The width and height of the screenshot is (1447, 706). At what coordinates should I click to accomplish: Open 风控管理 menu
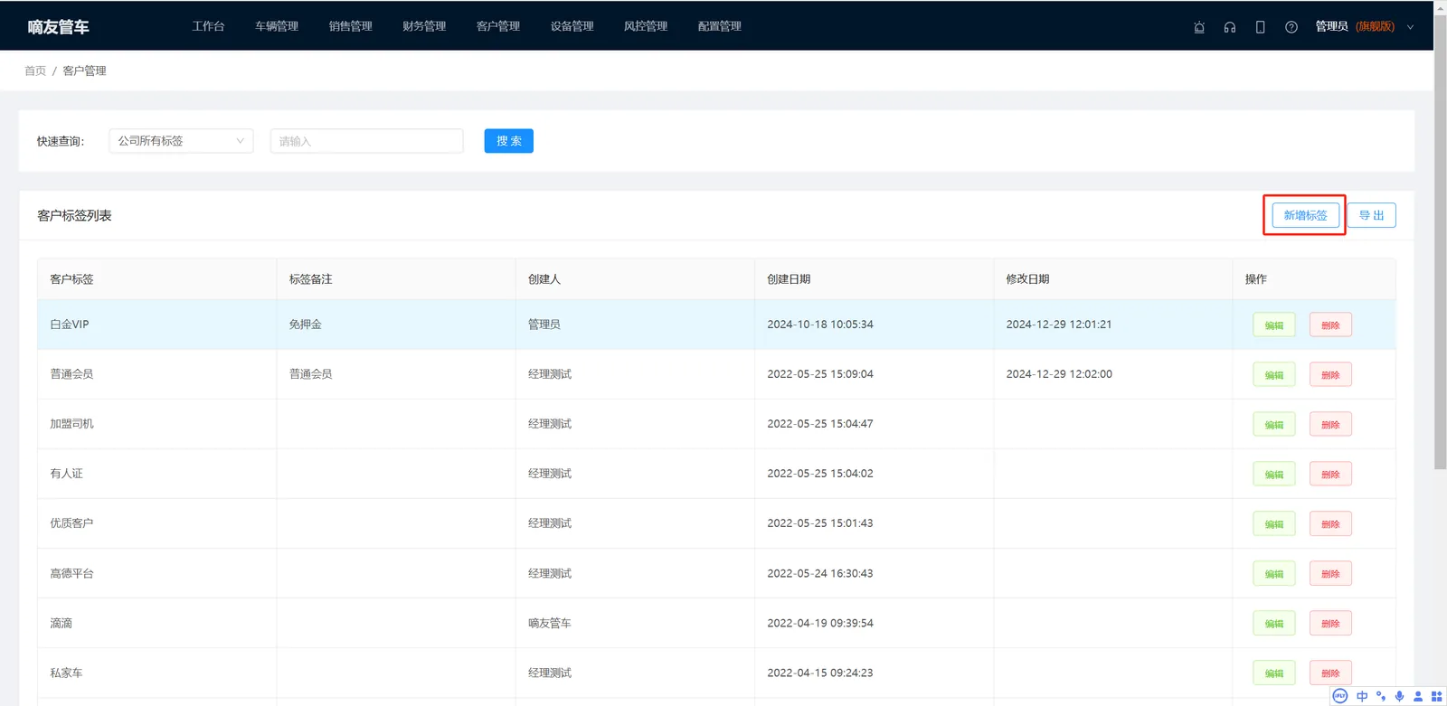coord(646,26)
